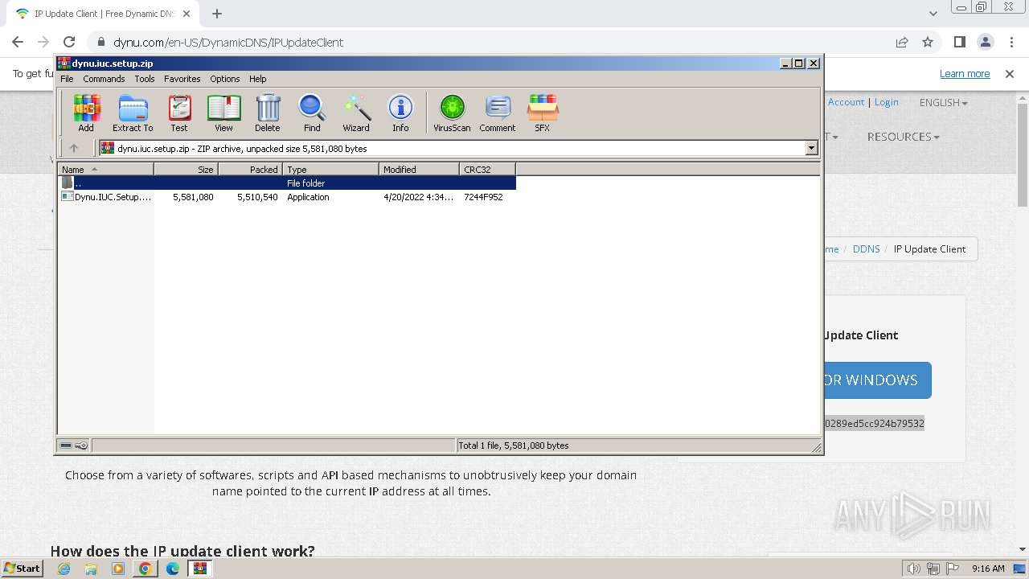Close the IP Update Client tab
The image size is (1029, 579).
pyautogui.click(x=187, y=14)
